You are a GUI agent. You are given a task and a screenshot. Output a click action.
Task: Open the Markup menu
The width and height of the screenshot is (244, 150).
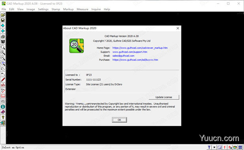click(x=68, y=9)
